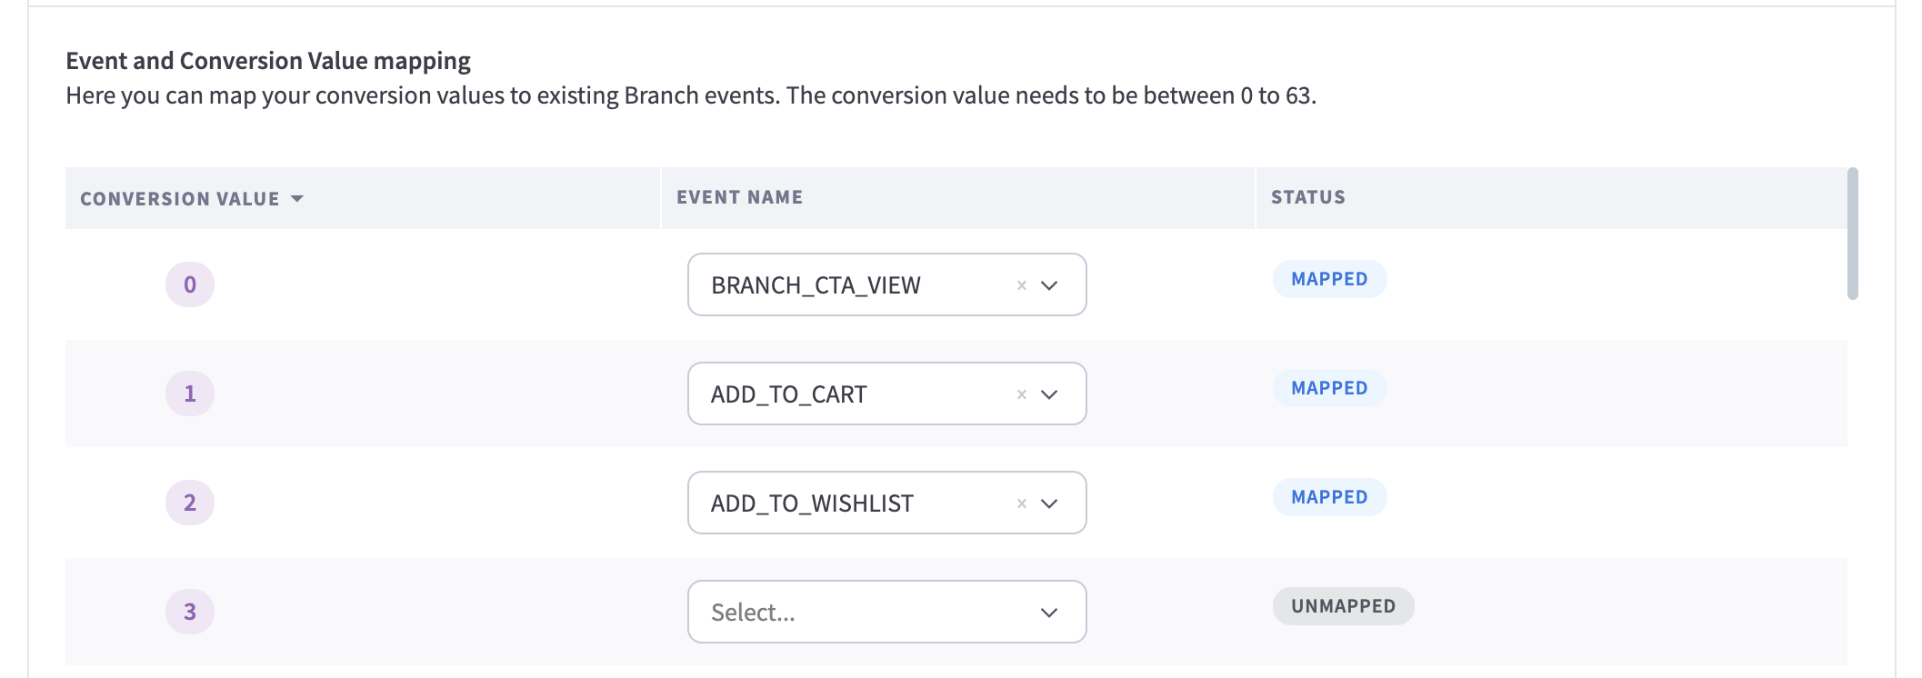The height and width of the screenshot is (678, 1922).
Task: Remove ADD_TO_WISHLIST using its x icon
Action: pos(1022,504)
